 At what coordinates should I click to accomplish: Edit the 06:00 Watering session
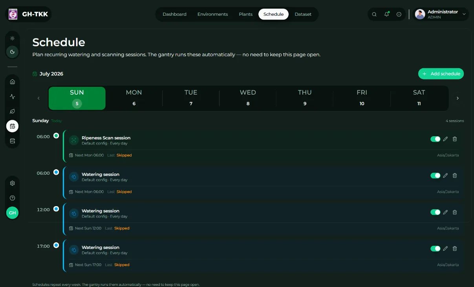tap(445, 175)
